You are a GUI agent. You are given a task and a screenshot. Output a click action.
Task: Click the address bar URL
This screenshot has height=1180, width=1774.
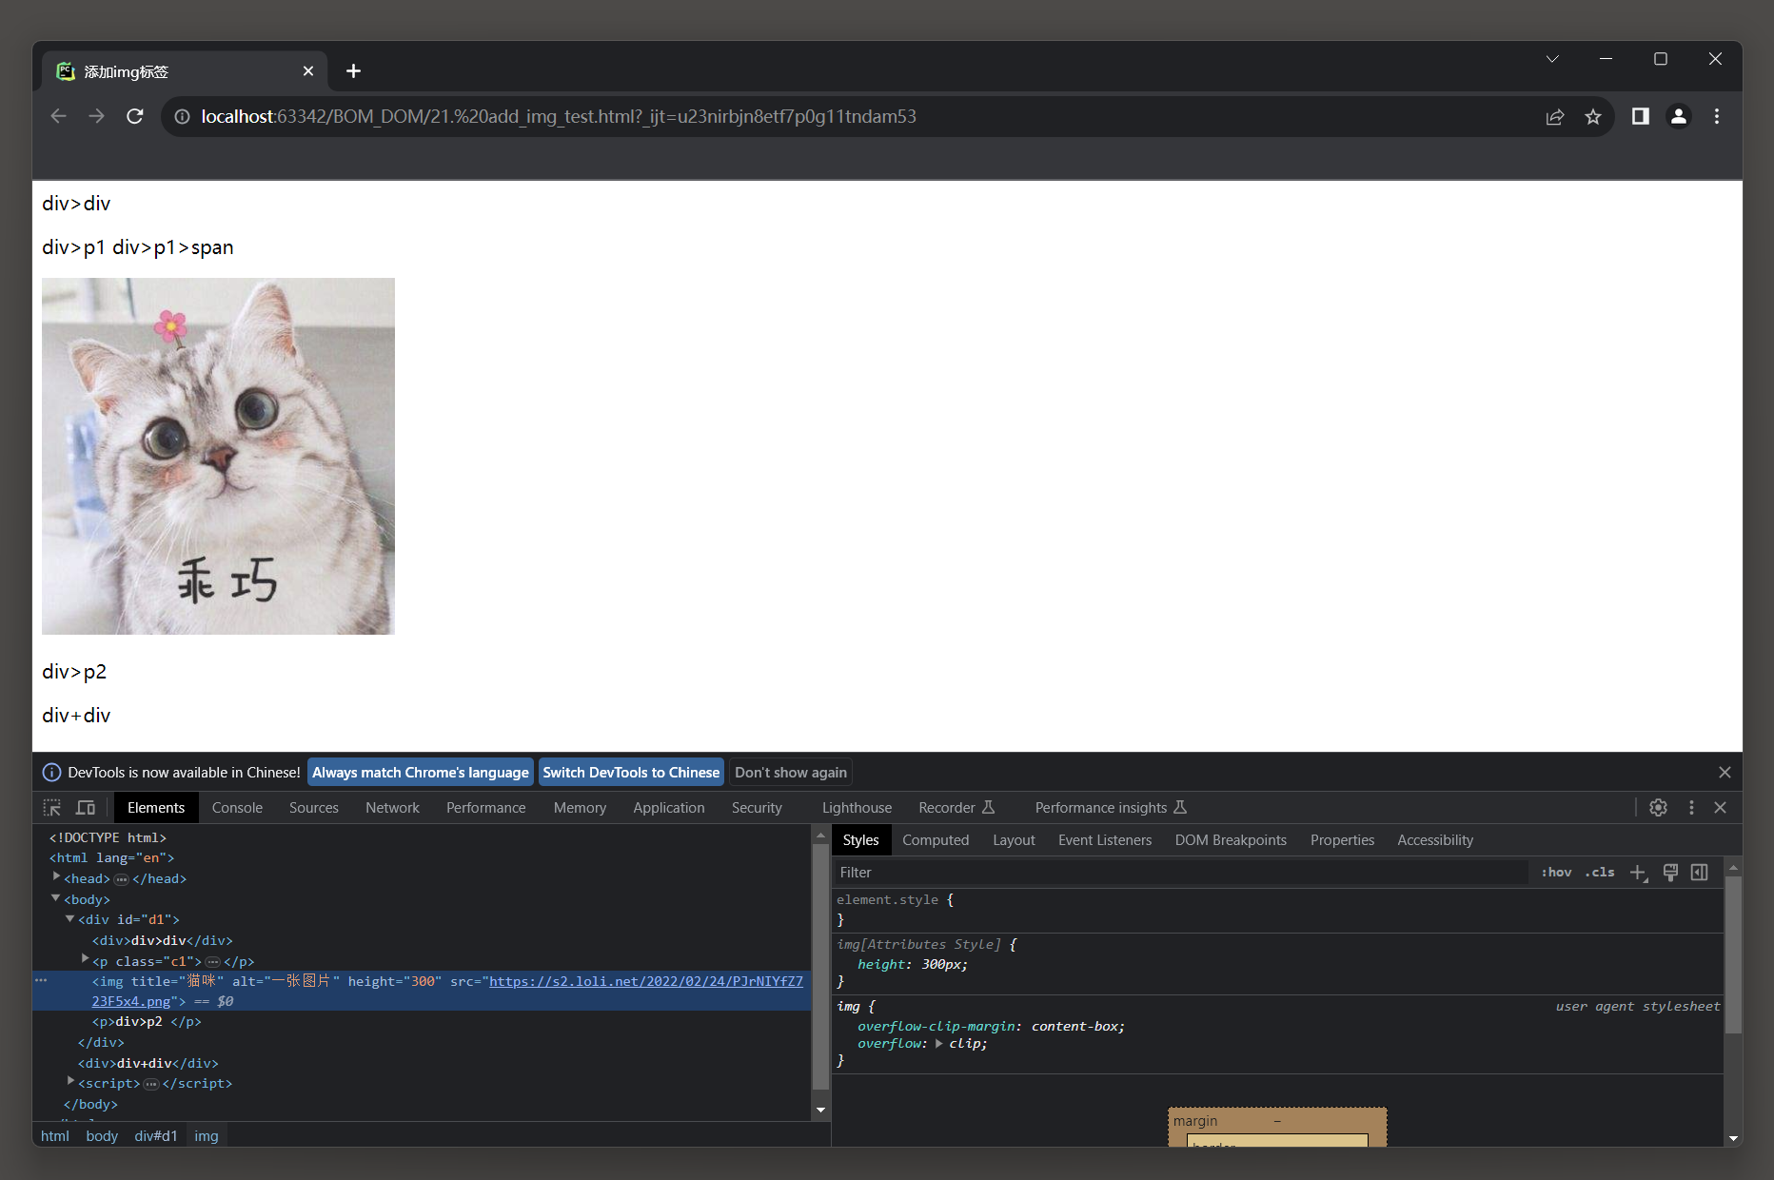[x=559, y=116]
